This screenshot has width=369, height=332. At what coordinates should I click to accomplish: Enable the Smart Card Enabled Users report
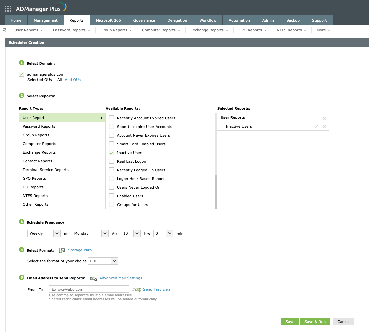111,144
